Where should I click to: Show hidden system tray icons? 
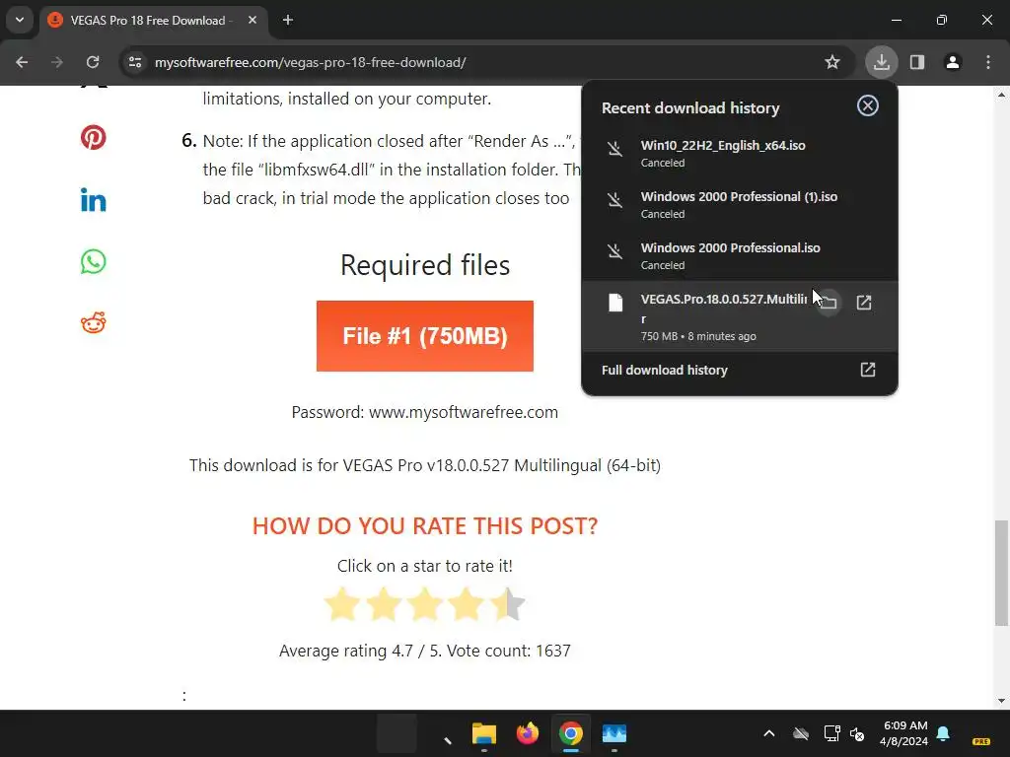click(x=769, y=733)
